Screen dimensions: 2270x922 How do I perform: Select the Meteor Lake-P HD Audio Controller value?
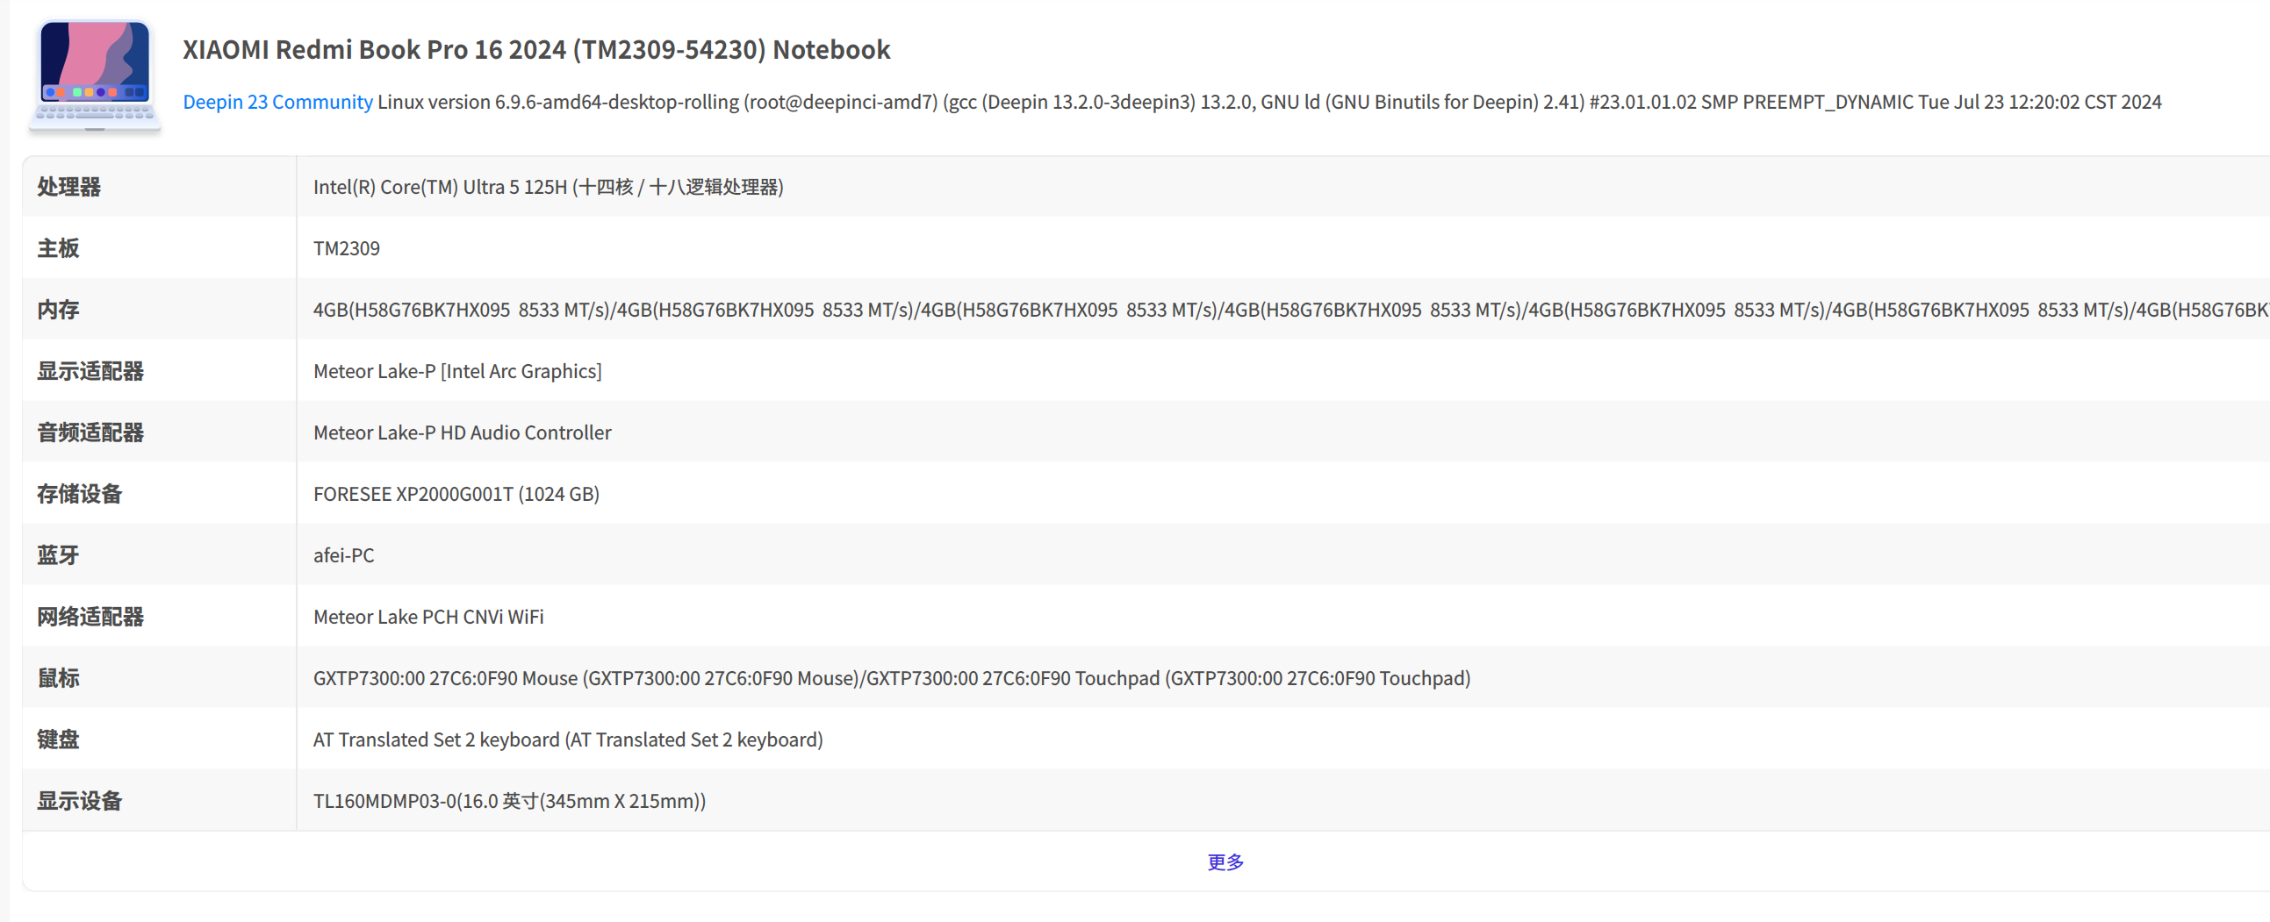462,432
